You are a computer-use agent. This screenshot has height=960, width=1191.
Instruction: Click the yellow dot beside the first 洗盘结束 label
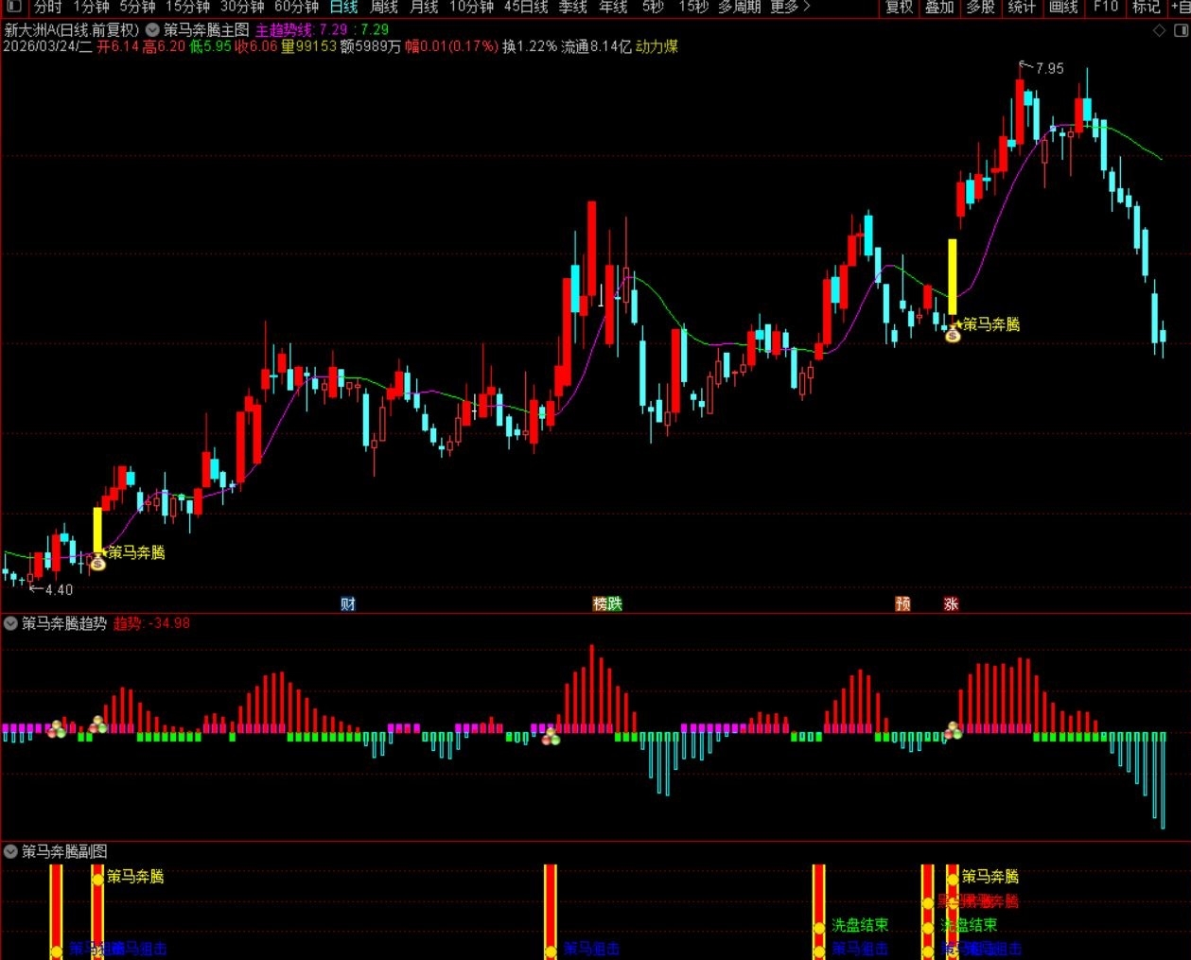click(819, 928)
